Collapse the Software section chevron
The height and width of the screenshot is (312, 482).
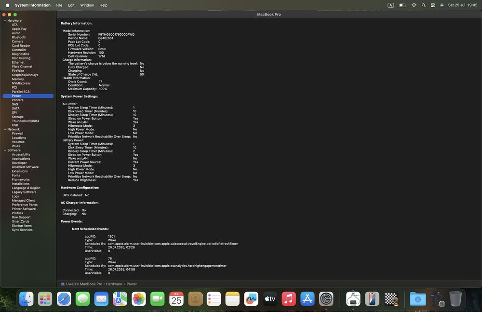coord(5,150)
